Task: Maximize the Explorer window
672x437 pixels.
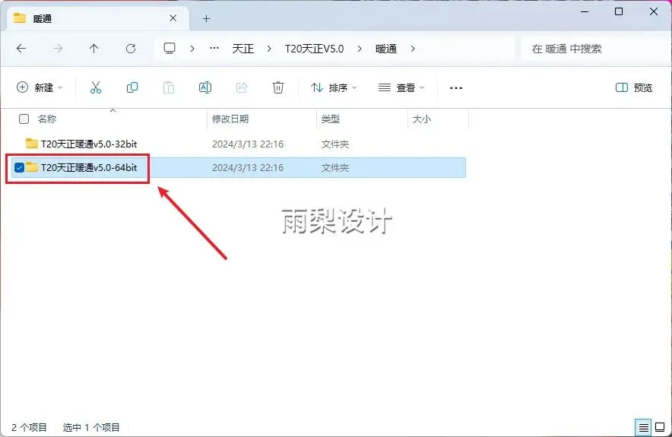Action: tap(619, 11)
